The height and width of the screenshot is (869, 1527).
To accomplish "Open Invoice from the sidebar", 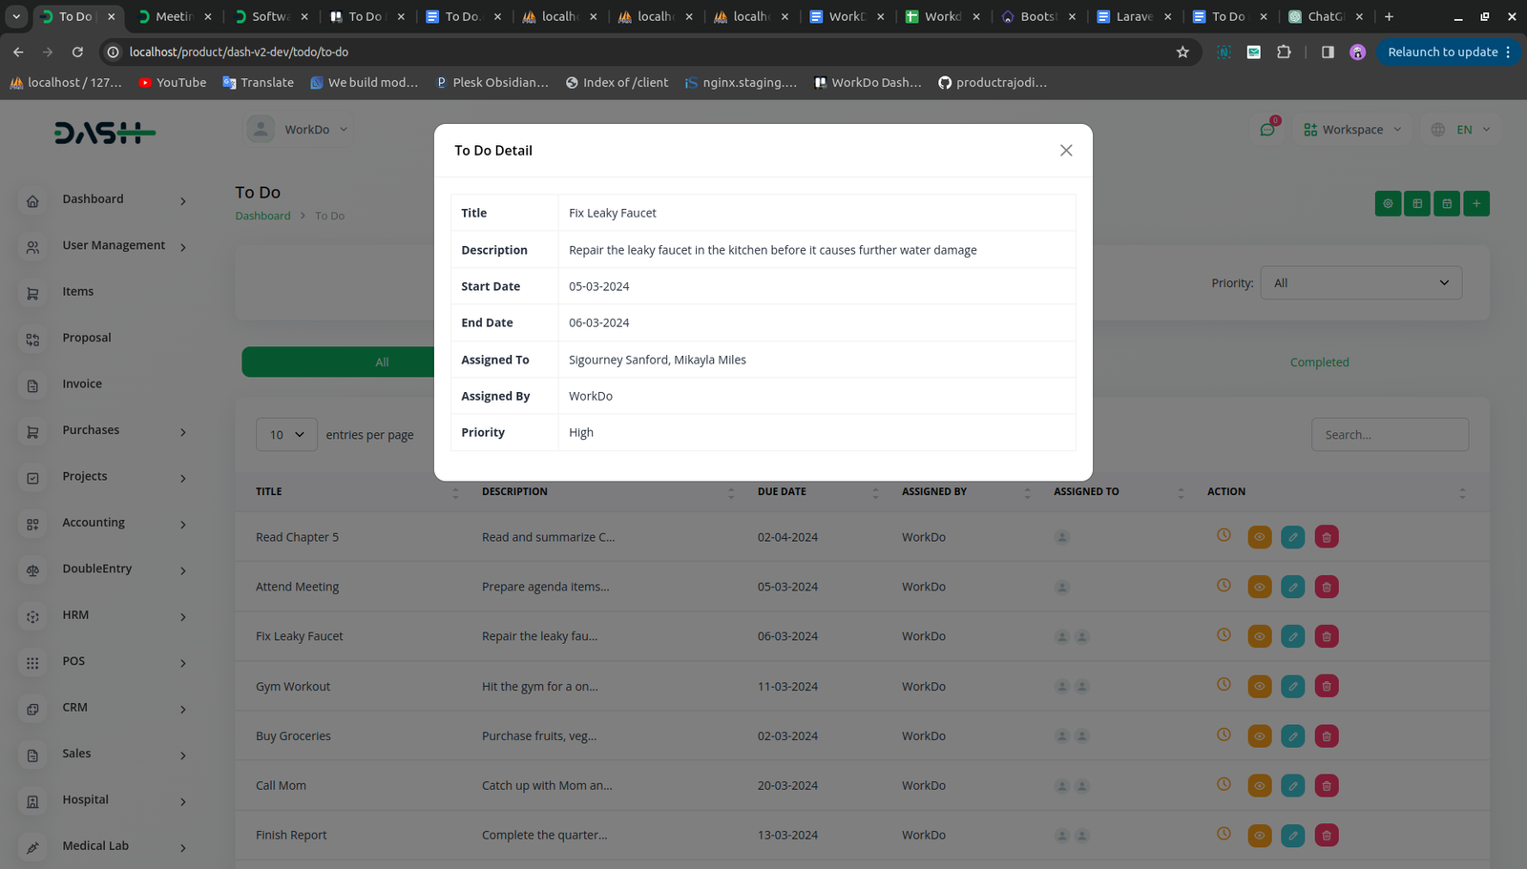I will point(82,384).
